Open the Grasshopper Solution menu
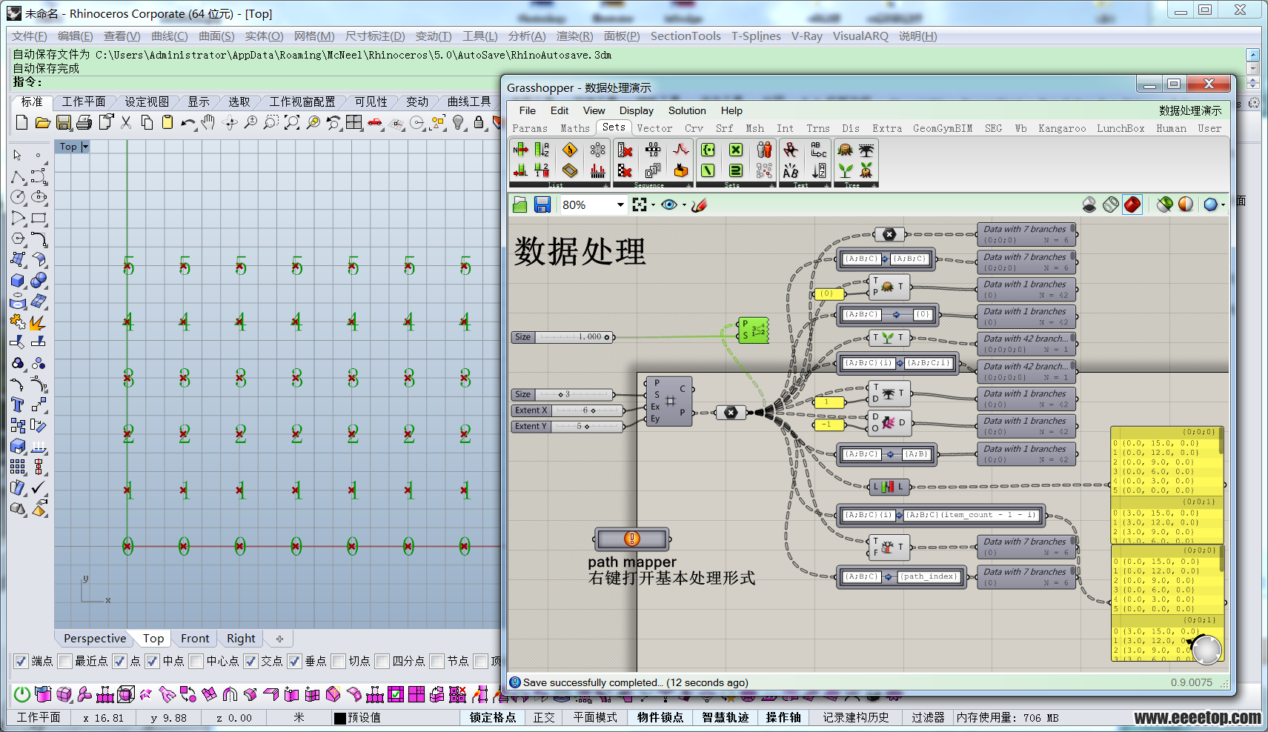The image size is (1268, 732). click(x=687, y=110)
